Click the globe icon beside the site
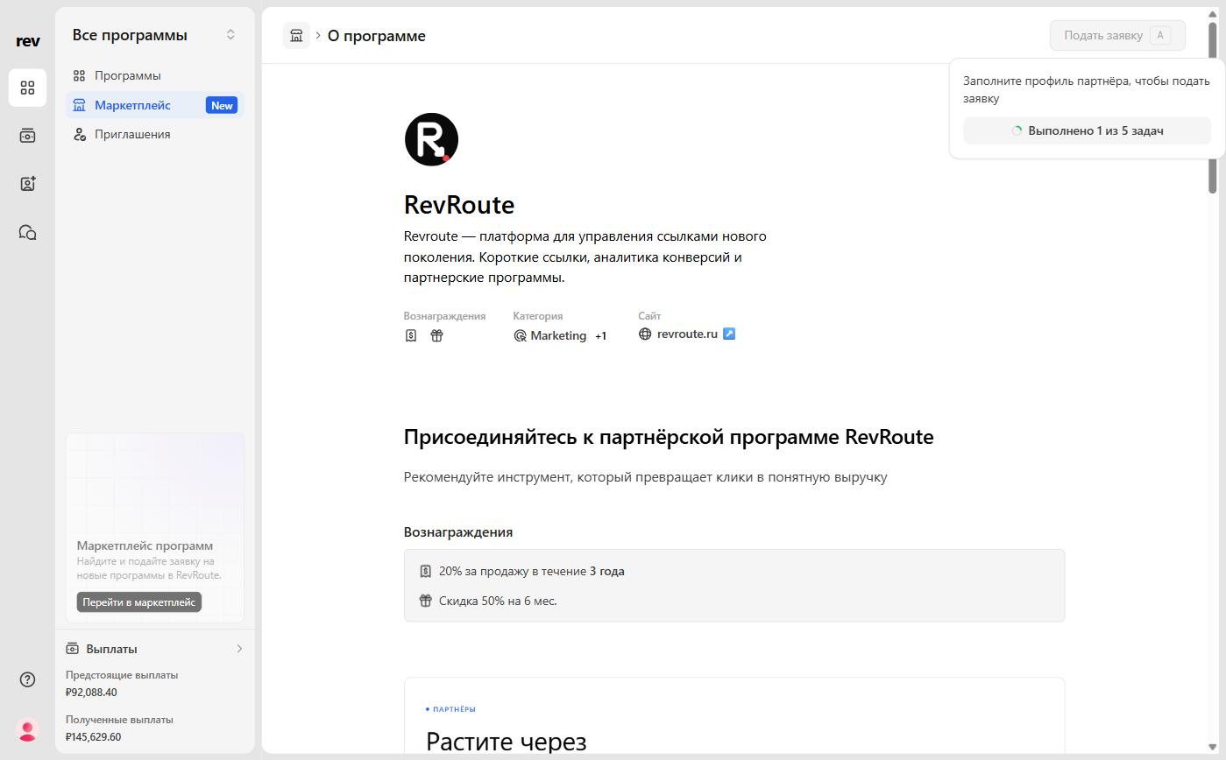The height and width of the screenshot is (760, 1226). [x=645, y=334]
